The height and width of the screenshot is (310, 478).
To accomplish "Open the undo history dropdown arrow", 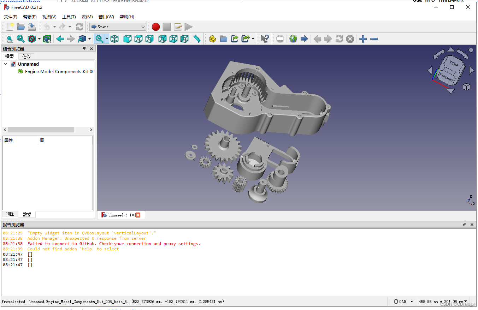I will point(54,27).
